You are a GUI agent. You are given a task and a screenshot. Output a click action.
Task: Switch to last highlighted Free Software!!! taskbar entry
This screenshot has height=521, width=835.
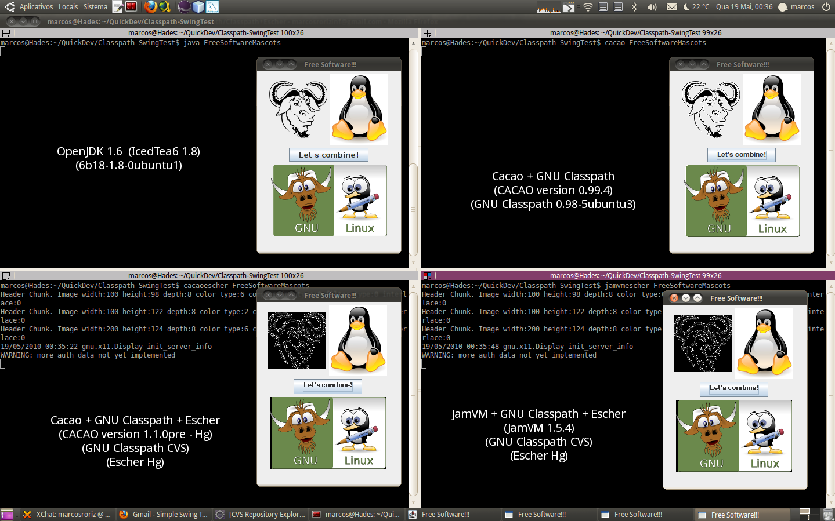(742, 514)
